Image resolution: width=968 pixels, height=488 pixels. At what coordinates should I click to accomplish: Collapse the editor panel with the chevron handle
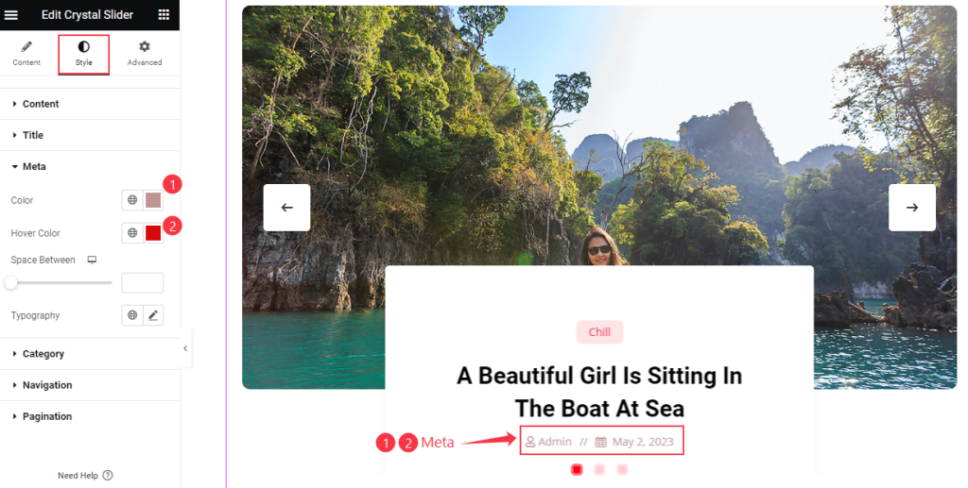coord(185,348)
